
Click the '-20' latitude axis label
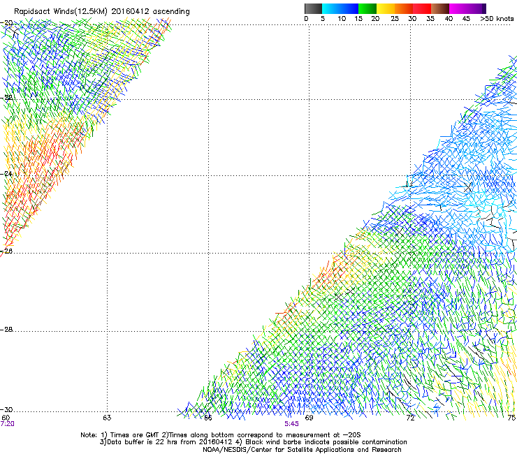(6, 23)
